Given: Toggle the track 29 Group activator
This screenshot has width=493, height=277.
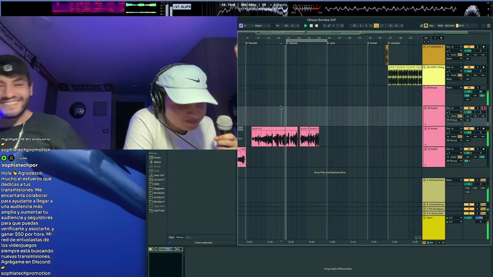Looking at the screenshot, I should pyautogui.click(x=469, y=88).
